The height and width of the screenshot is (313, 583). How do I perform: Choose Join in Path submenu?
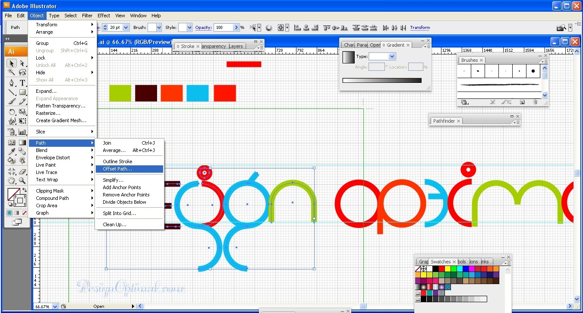pos(129,143)
